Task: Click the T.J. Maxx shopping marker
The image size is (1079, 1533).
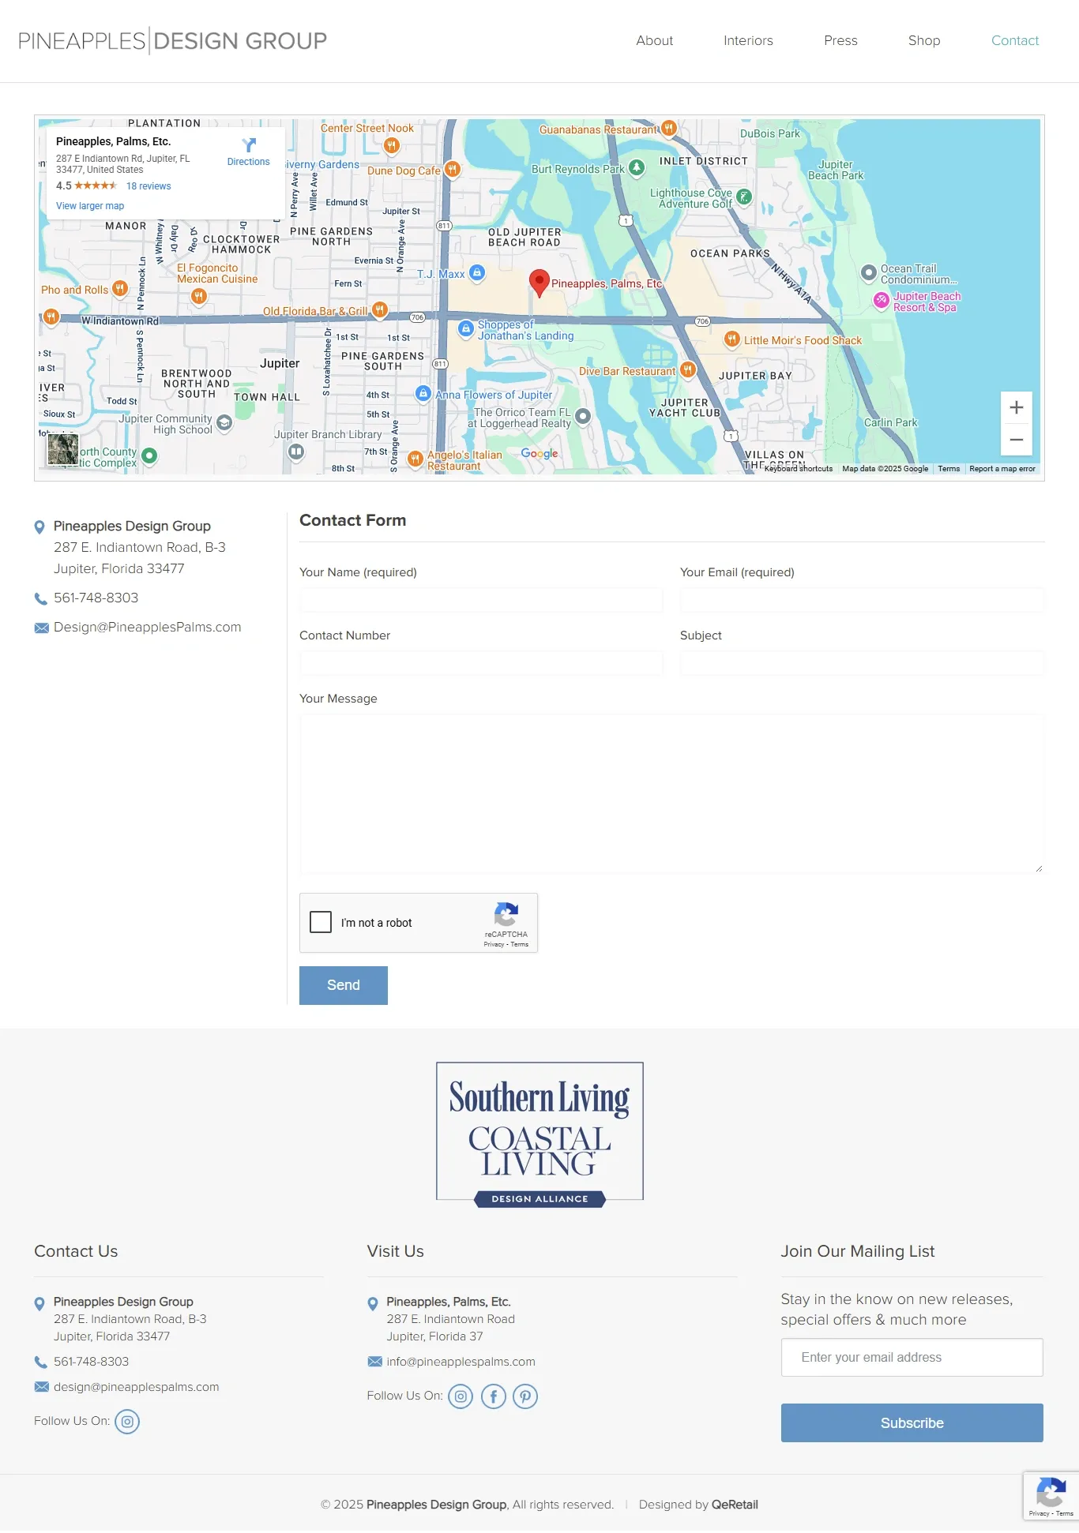Action: tap(477, 272)
